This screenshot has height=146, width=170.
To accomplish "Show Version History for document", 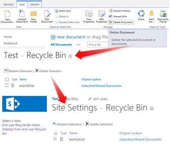I will (120, 11).
